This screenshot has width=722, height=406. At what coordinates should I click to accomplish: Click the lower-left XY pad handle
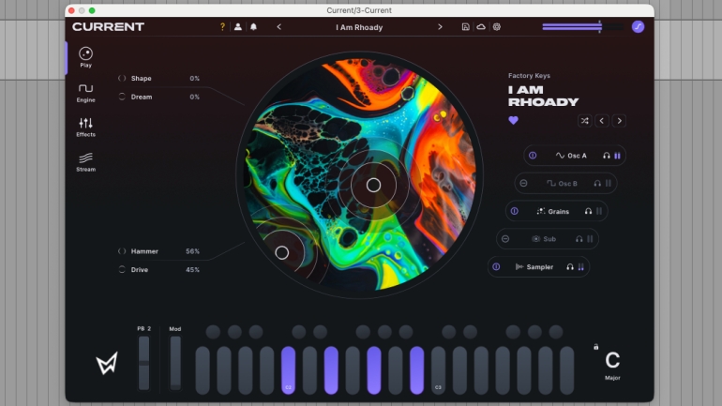pos(282,252)
